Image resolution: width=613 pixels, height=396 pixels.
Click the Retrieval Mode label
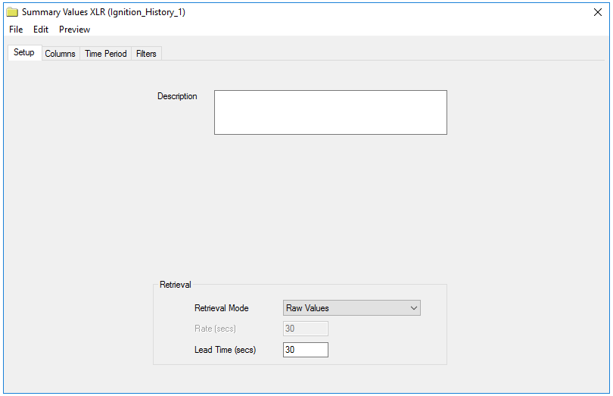click(x=222, y=308)
